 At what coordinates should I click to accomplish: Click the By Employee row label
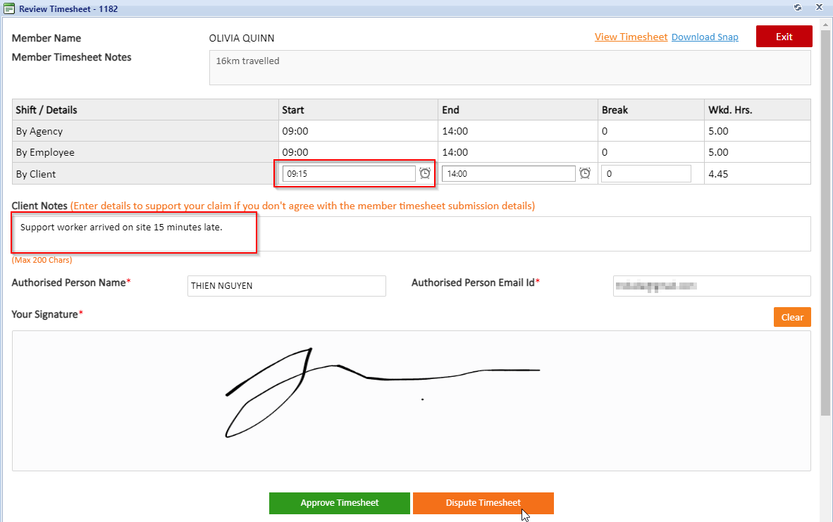45,152
